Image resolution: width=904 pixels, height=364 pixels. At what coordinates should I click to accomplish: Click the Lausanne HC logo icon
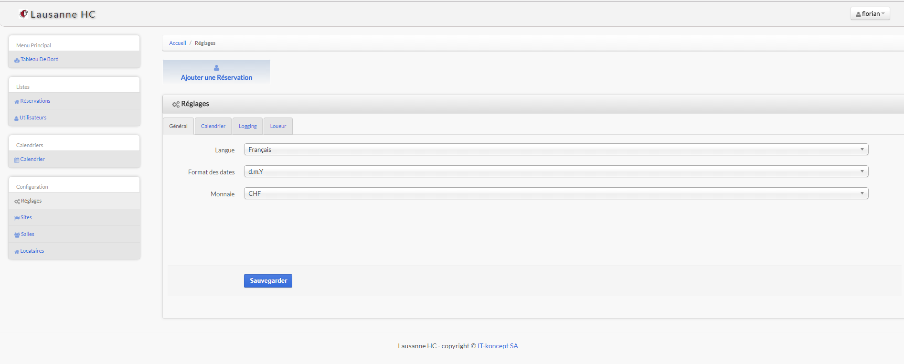pos(23,14)
